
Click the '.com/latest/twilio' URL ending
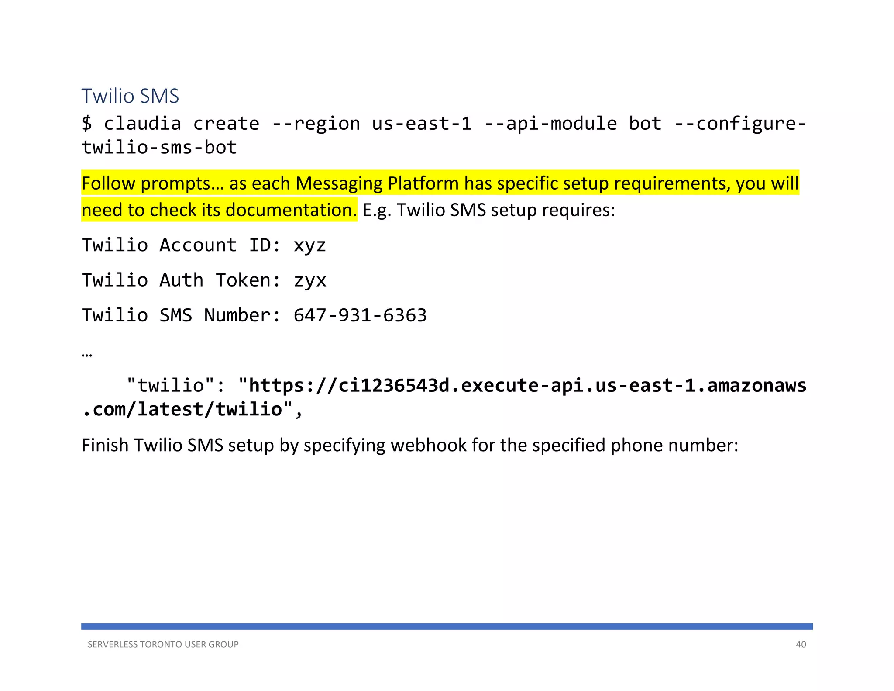click(x=182, y=410)
